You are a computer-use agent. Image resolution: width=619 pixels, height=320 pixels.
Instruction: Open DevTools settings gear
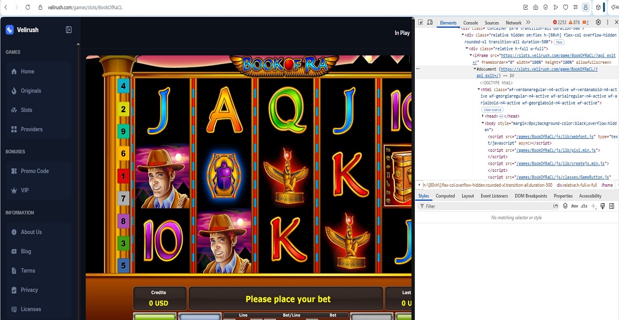click(598, 23)
